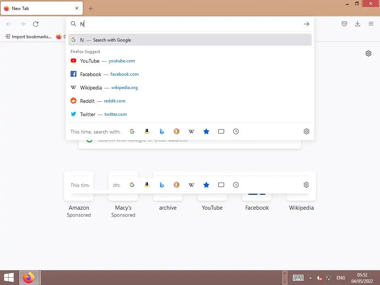The width and height of the screenshot is (380, 285).
Task: Search bookmarks via star icon in address dropdown
Action: [206, 131]
